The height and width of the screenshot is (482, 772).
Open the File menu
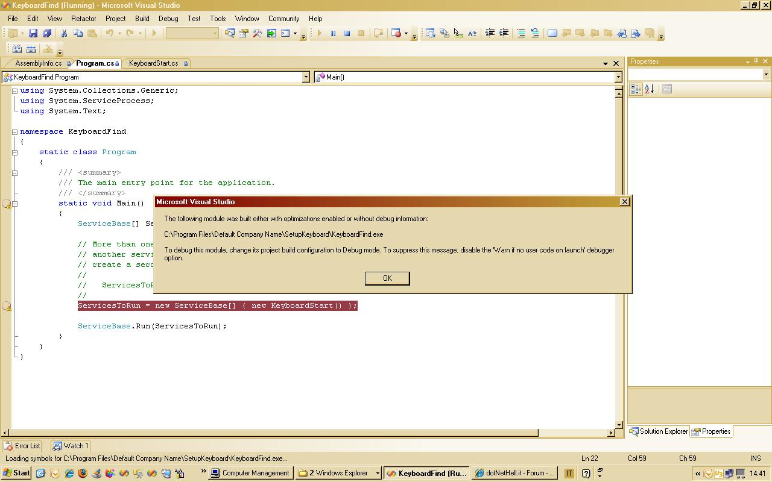tap(13, 19)
